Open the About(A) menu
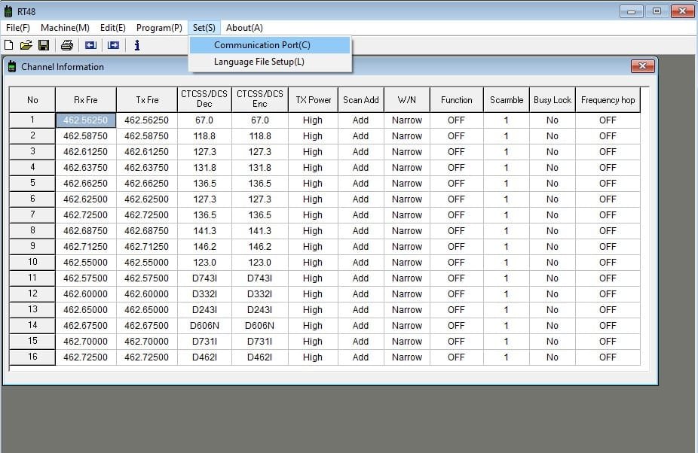 pyautogui.click(x=244, y=28)
